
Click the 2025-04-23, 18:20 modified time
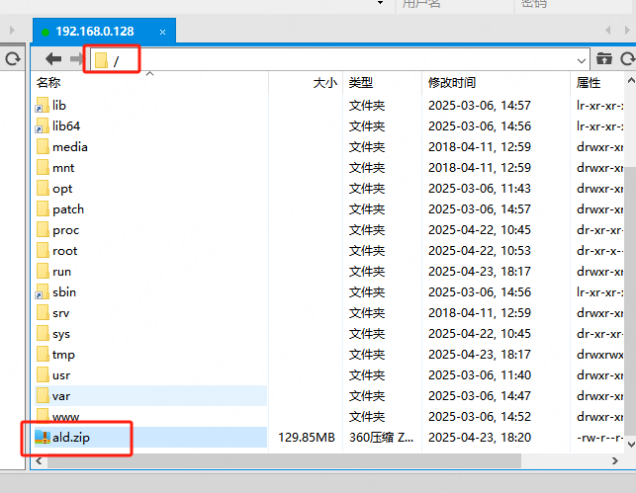pyautogui.click(x=480, y=438)
